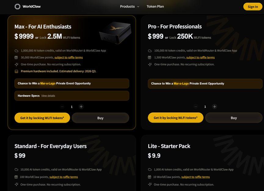Expand Max plan Mar-a-Lago Private Event box

point(72,83)
